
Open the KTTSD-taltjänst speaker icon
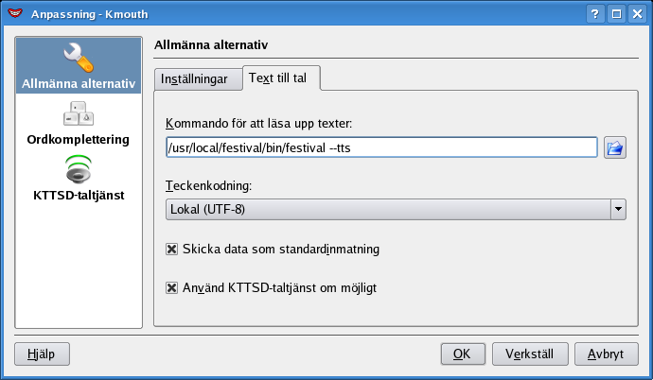click(78, 171)
